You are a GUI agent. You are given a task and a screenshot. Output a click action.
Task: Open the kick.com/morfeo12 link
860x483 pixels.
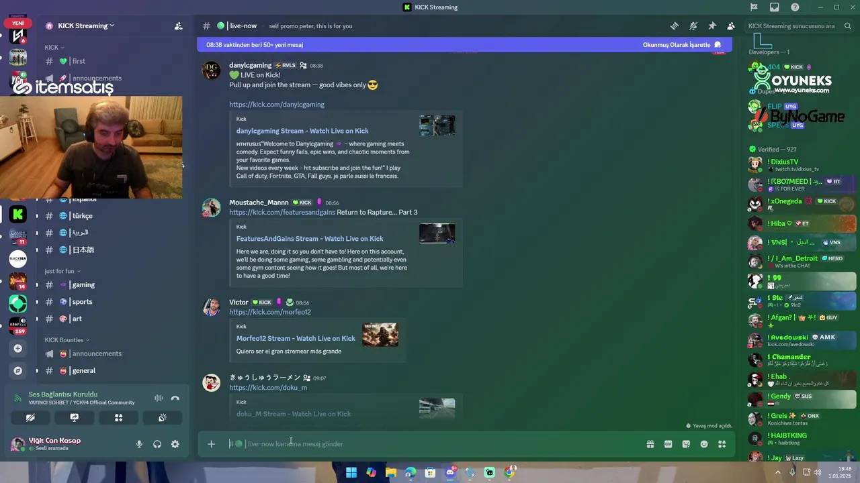pos(270,312)
